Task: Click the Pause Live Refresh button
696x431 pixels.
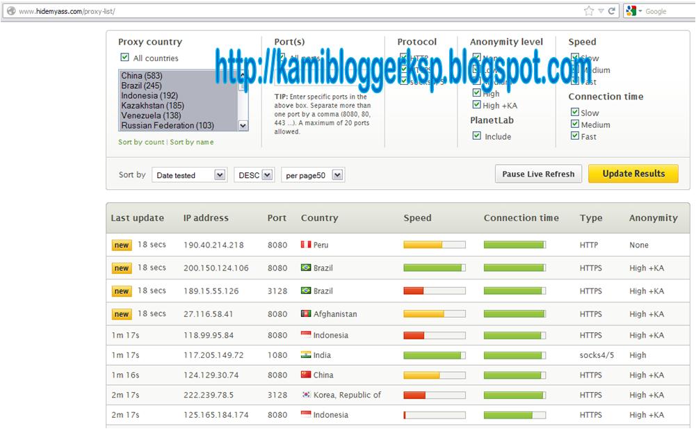Action: (538, 174)
